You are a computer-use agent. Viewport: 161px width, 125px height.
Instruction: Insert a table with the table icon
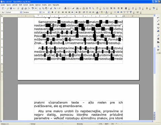(68, 8)
